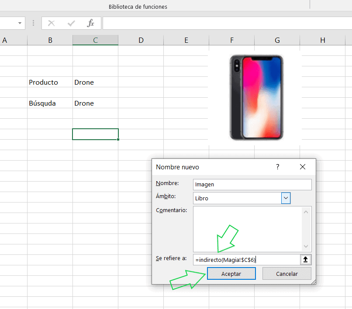
Task: Select column A header
Action: (x=14, y=40)
